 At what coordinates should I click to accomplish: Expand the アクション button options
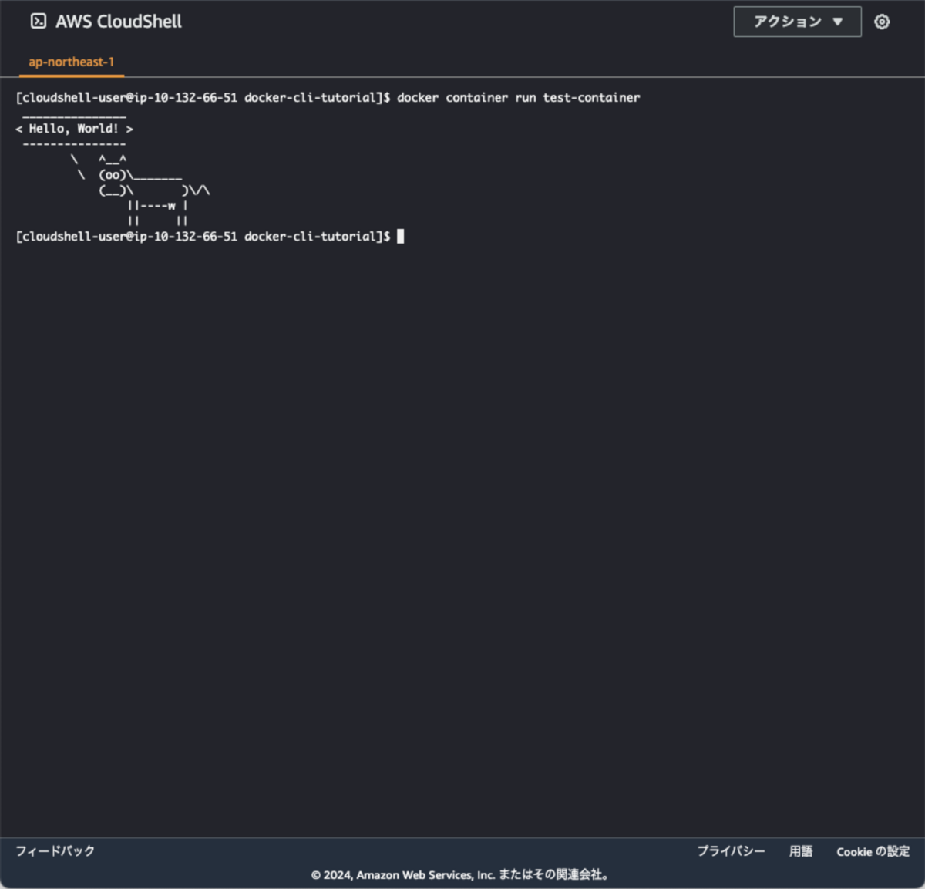[797, 22]
